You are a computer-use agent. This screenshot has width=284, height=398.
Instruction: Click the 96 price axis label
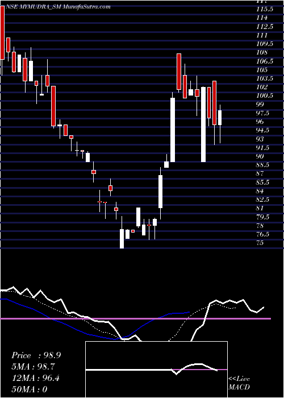pyautogui.click(x=260, y=122)
